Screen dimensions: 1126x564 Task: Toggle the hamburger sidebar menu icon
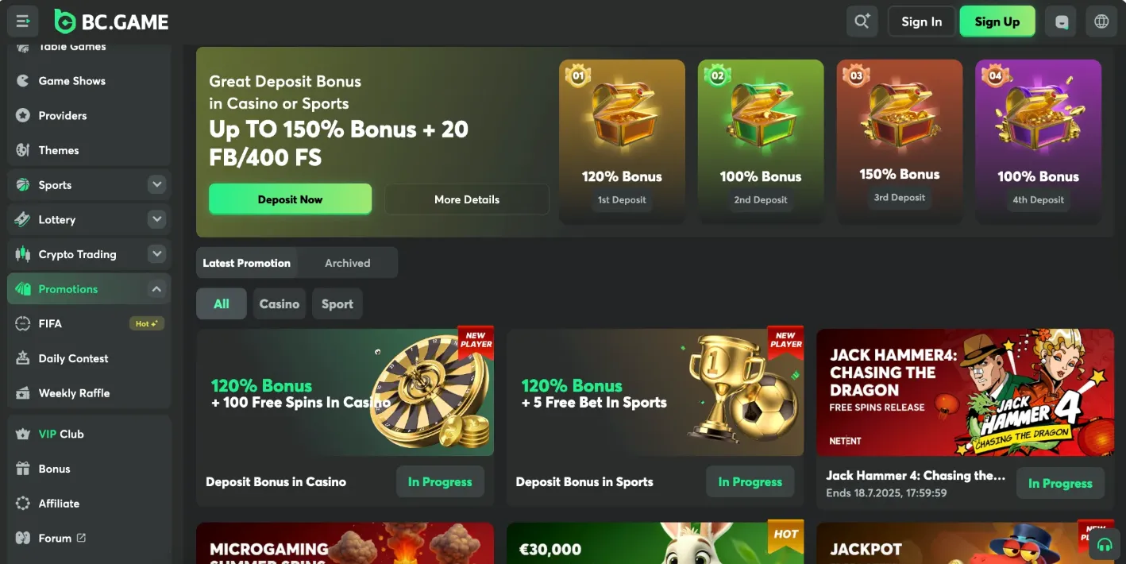point(23,21)
